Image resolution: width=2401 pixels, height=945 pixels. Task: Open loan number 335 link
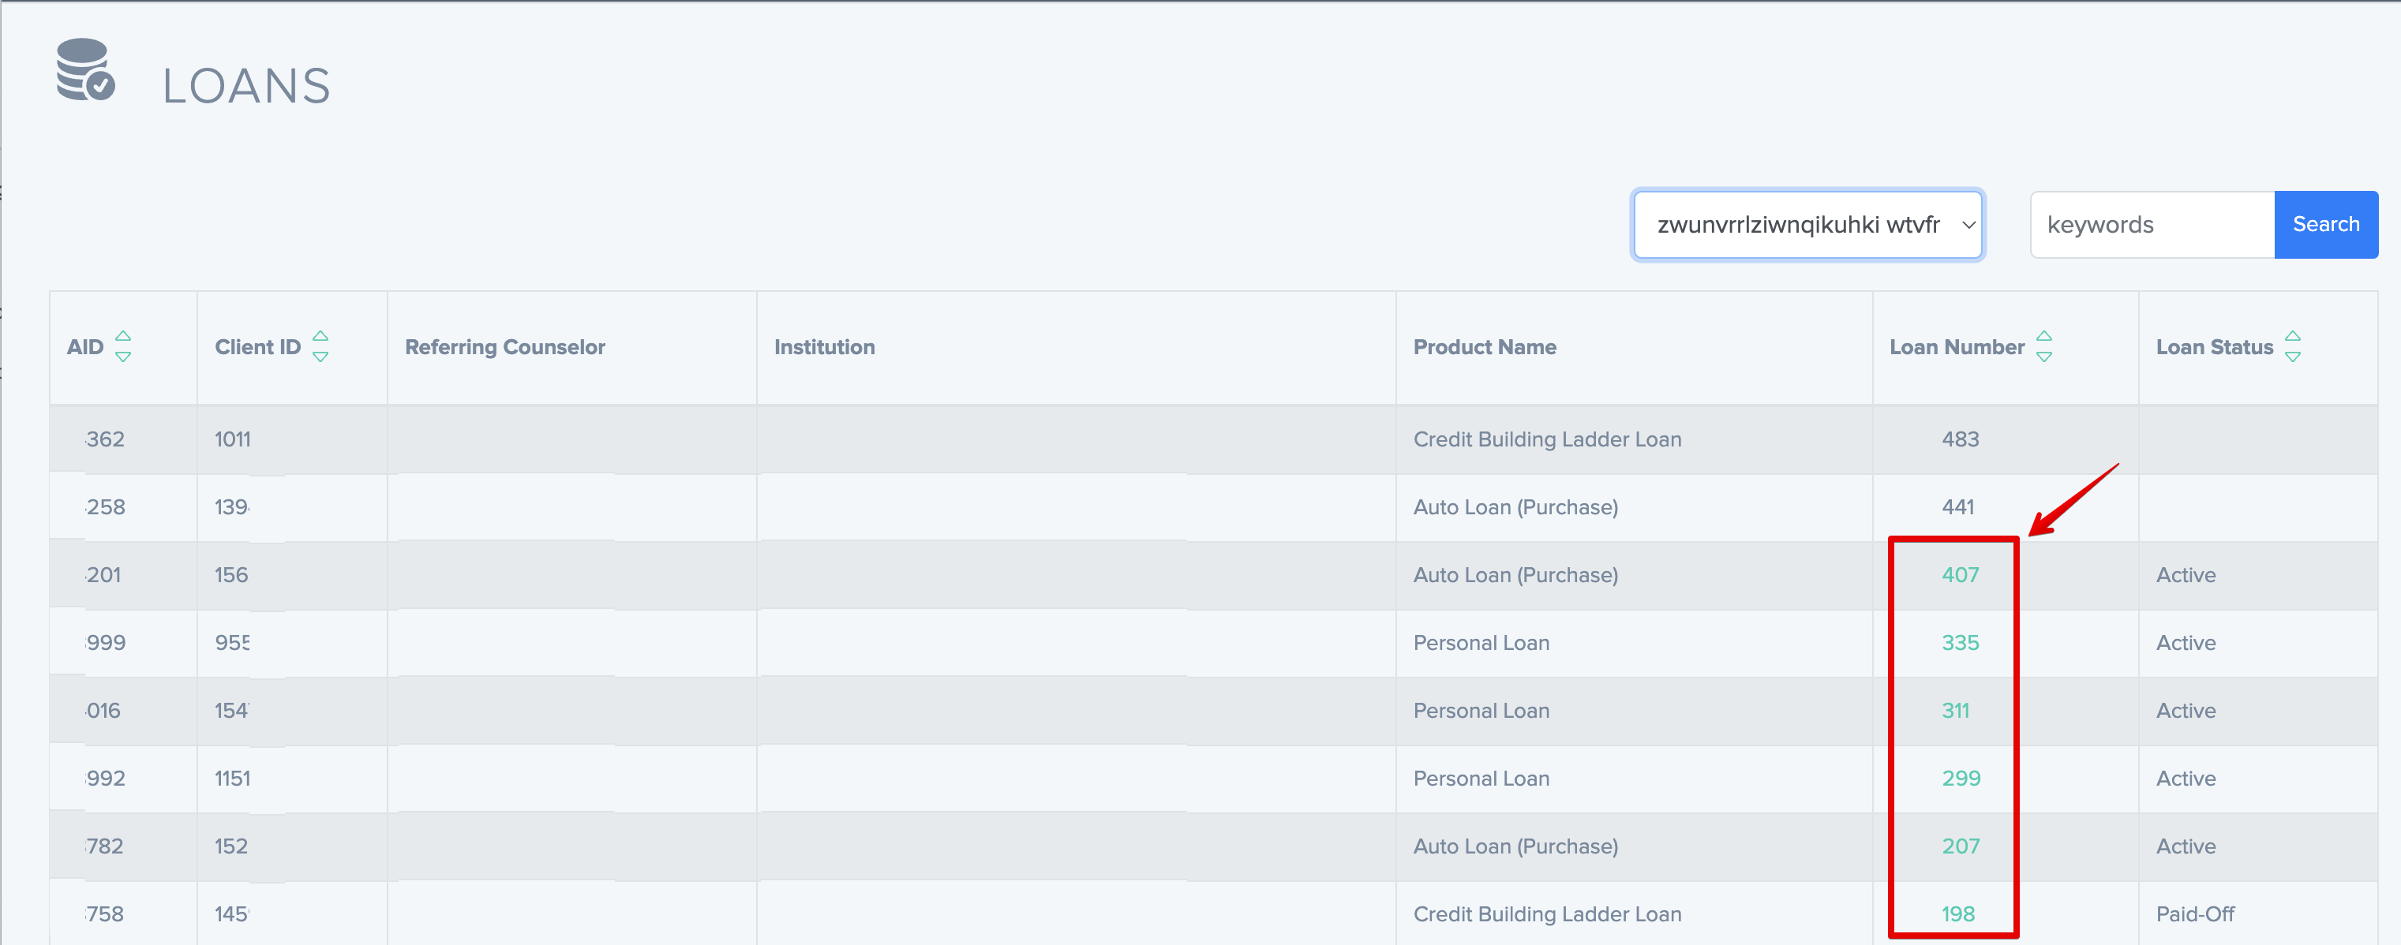(x=1959, y=643)
